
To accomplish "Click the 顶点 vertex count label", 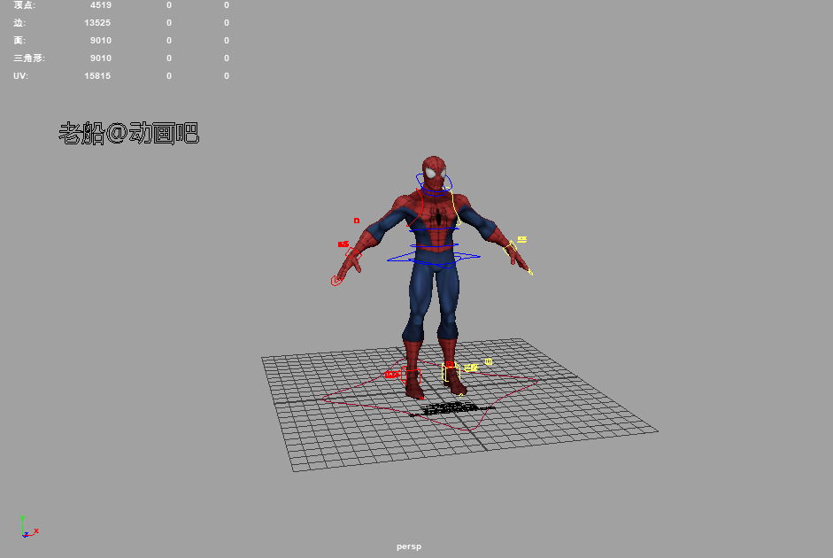I will tap(25, 5).
